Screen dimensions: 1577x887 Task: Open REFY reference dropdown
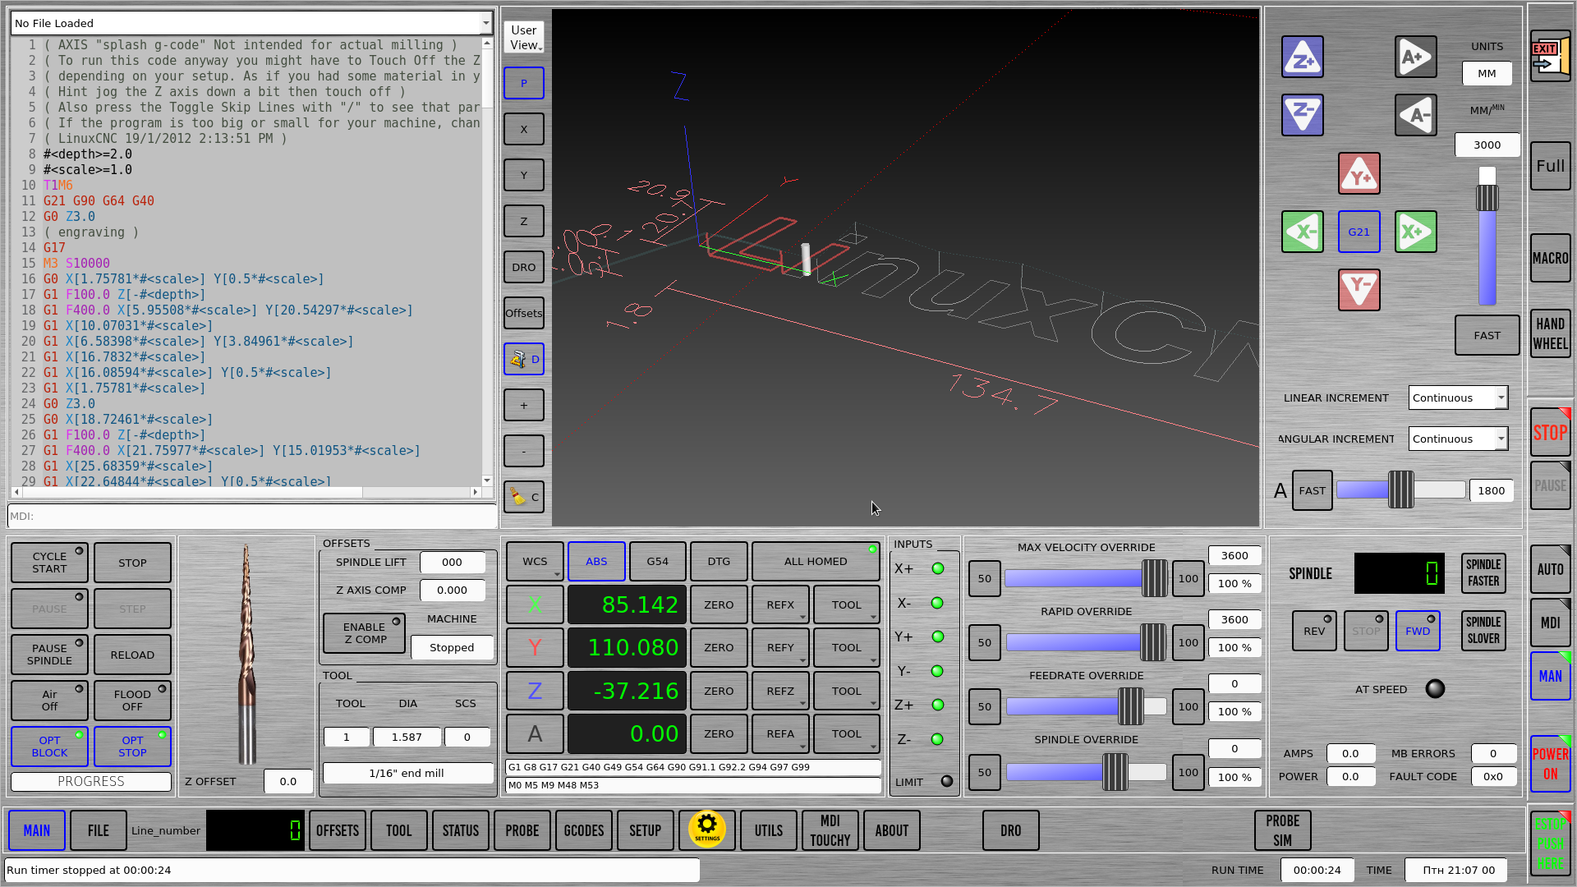pyautogui.click(x=780, y=648)
